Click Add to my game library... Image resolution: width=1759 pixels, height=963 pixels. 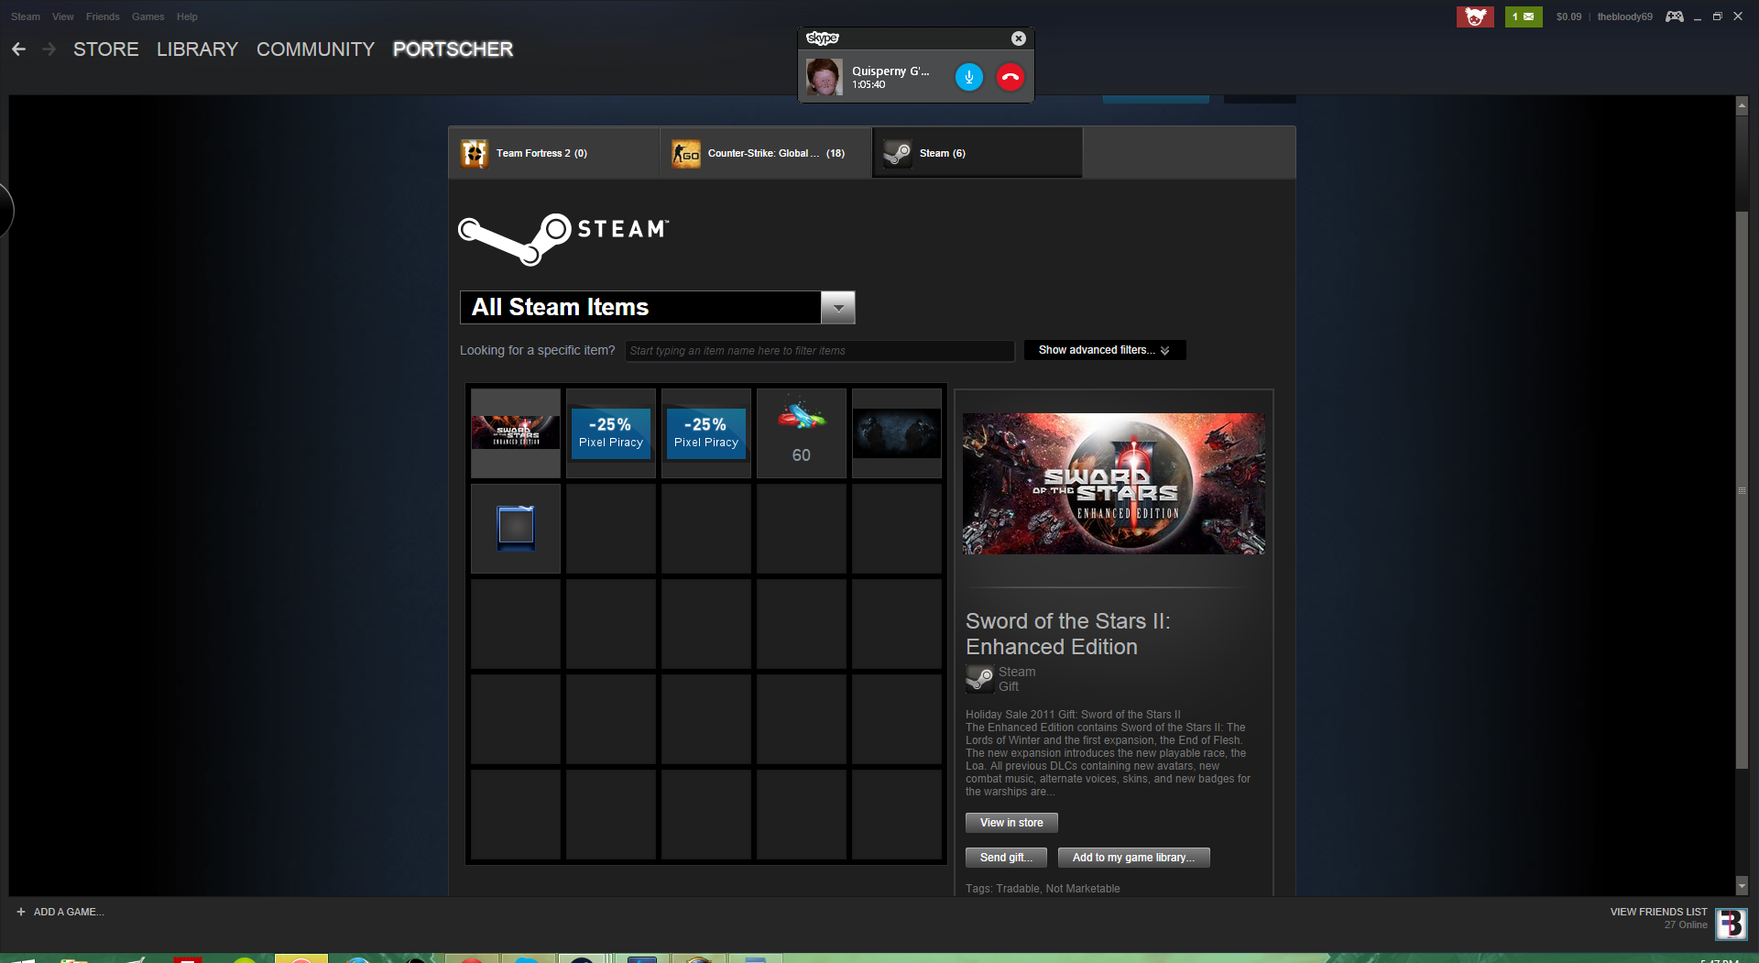point(1133,858)
